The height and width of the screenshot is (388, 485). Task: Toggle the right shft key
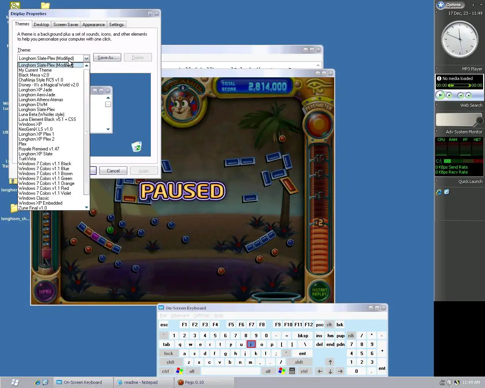tap(299, 362)
